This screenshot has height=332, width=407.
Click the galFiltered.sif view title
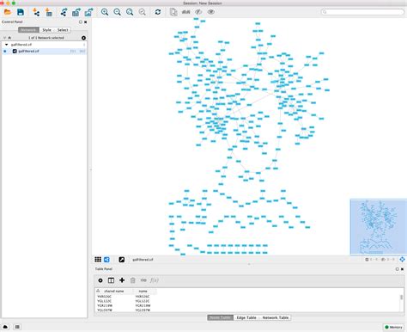143,260
